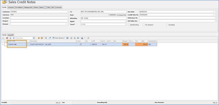Open the View Variants dropdown
The height and width of the screenshot is (105, 219).
[x=65, y=38]
